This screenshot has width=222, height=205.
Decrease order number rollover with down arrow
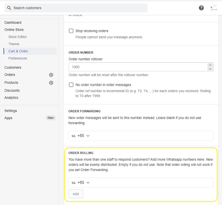(210, 69)
